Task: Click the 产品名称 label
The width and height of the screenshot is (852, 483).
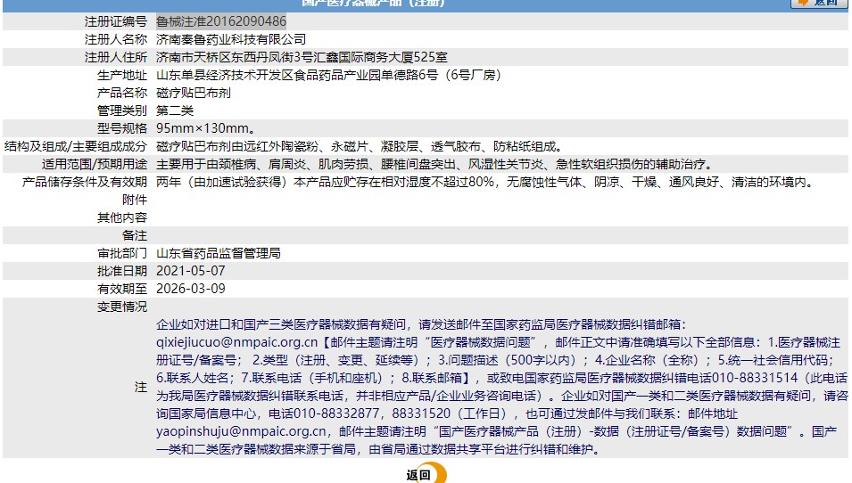Action: 122,93
